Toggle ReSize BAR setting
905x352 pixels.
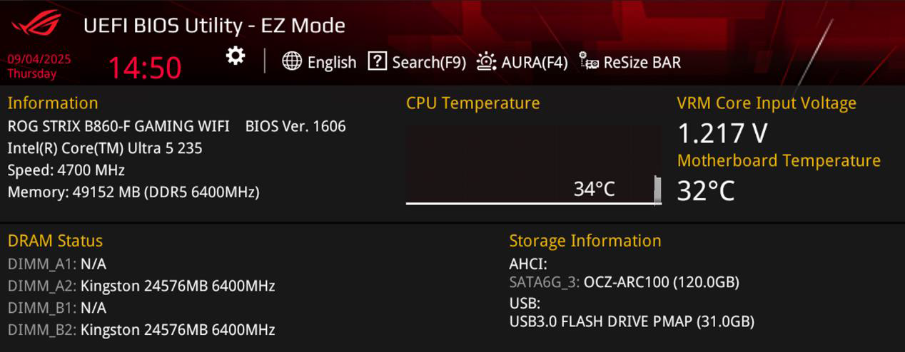point(642,62)
